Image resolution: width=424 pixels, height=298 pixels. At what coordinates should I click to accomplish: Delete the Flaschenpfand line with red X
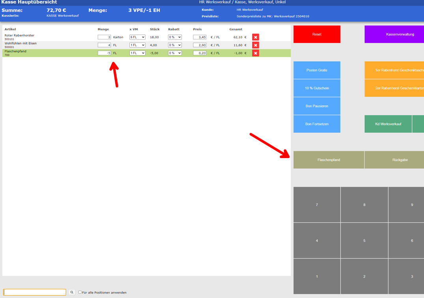coord(256,53)
